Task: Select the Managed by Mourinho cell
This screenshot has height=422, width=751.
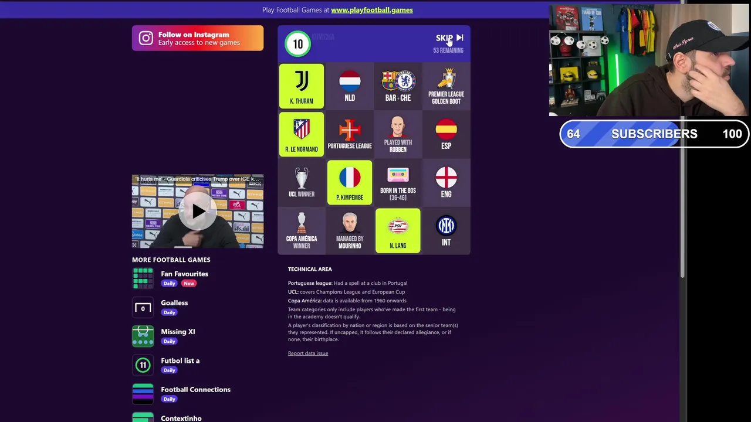Action: tap(350, 230)
